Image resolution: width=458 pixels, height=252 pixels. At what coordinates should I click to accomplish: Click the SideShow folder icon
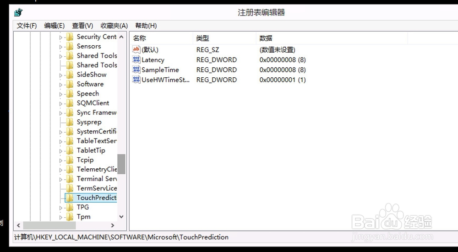[x=70, y=75]
